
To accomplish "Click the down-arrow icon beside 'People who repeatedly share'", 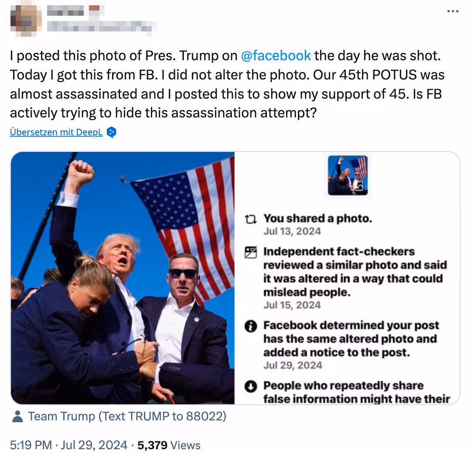I will click(251, 387).
